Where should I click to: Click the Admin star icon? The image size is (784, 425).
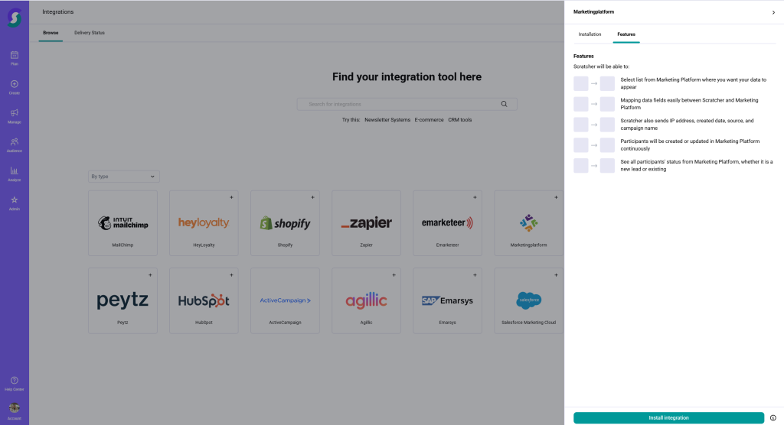pos(15,200)
